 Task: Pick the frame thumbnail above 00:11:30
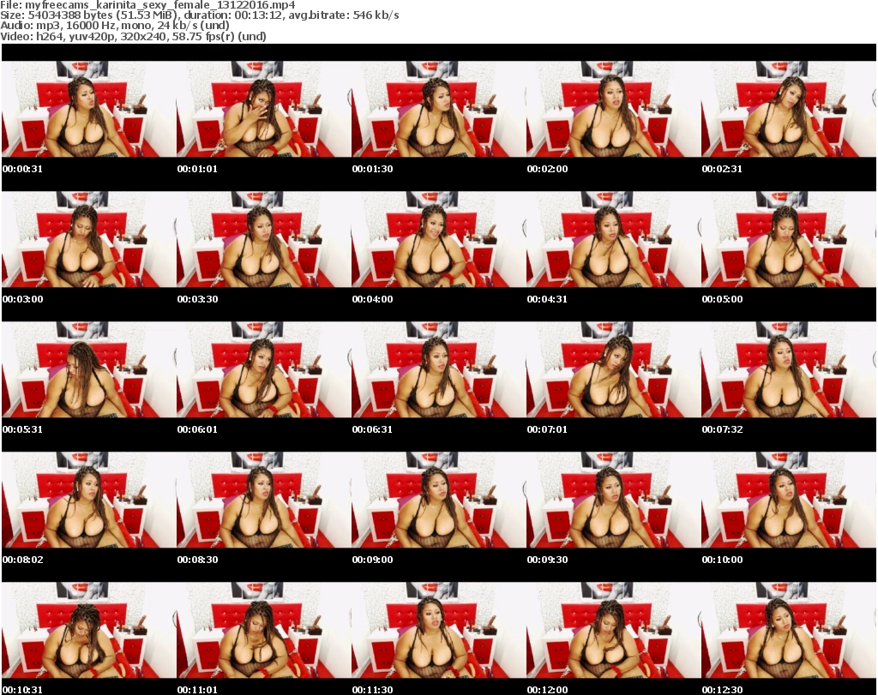tap(439, 631)
